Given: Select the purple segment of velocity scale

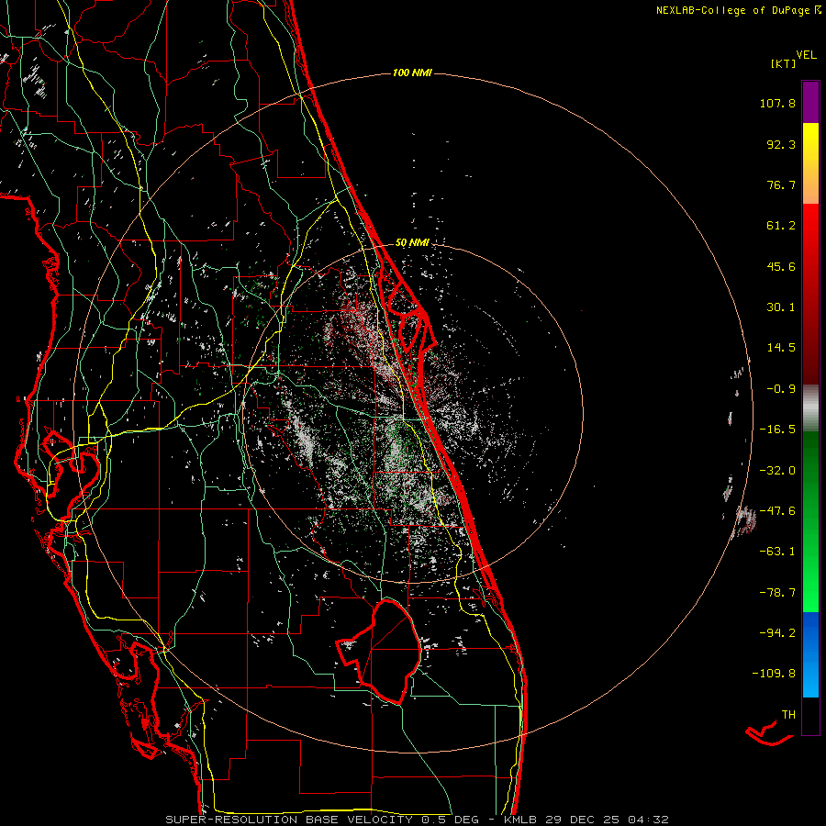Looking at the screenshot, I should (810, 101).
